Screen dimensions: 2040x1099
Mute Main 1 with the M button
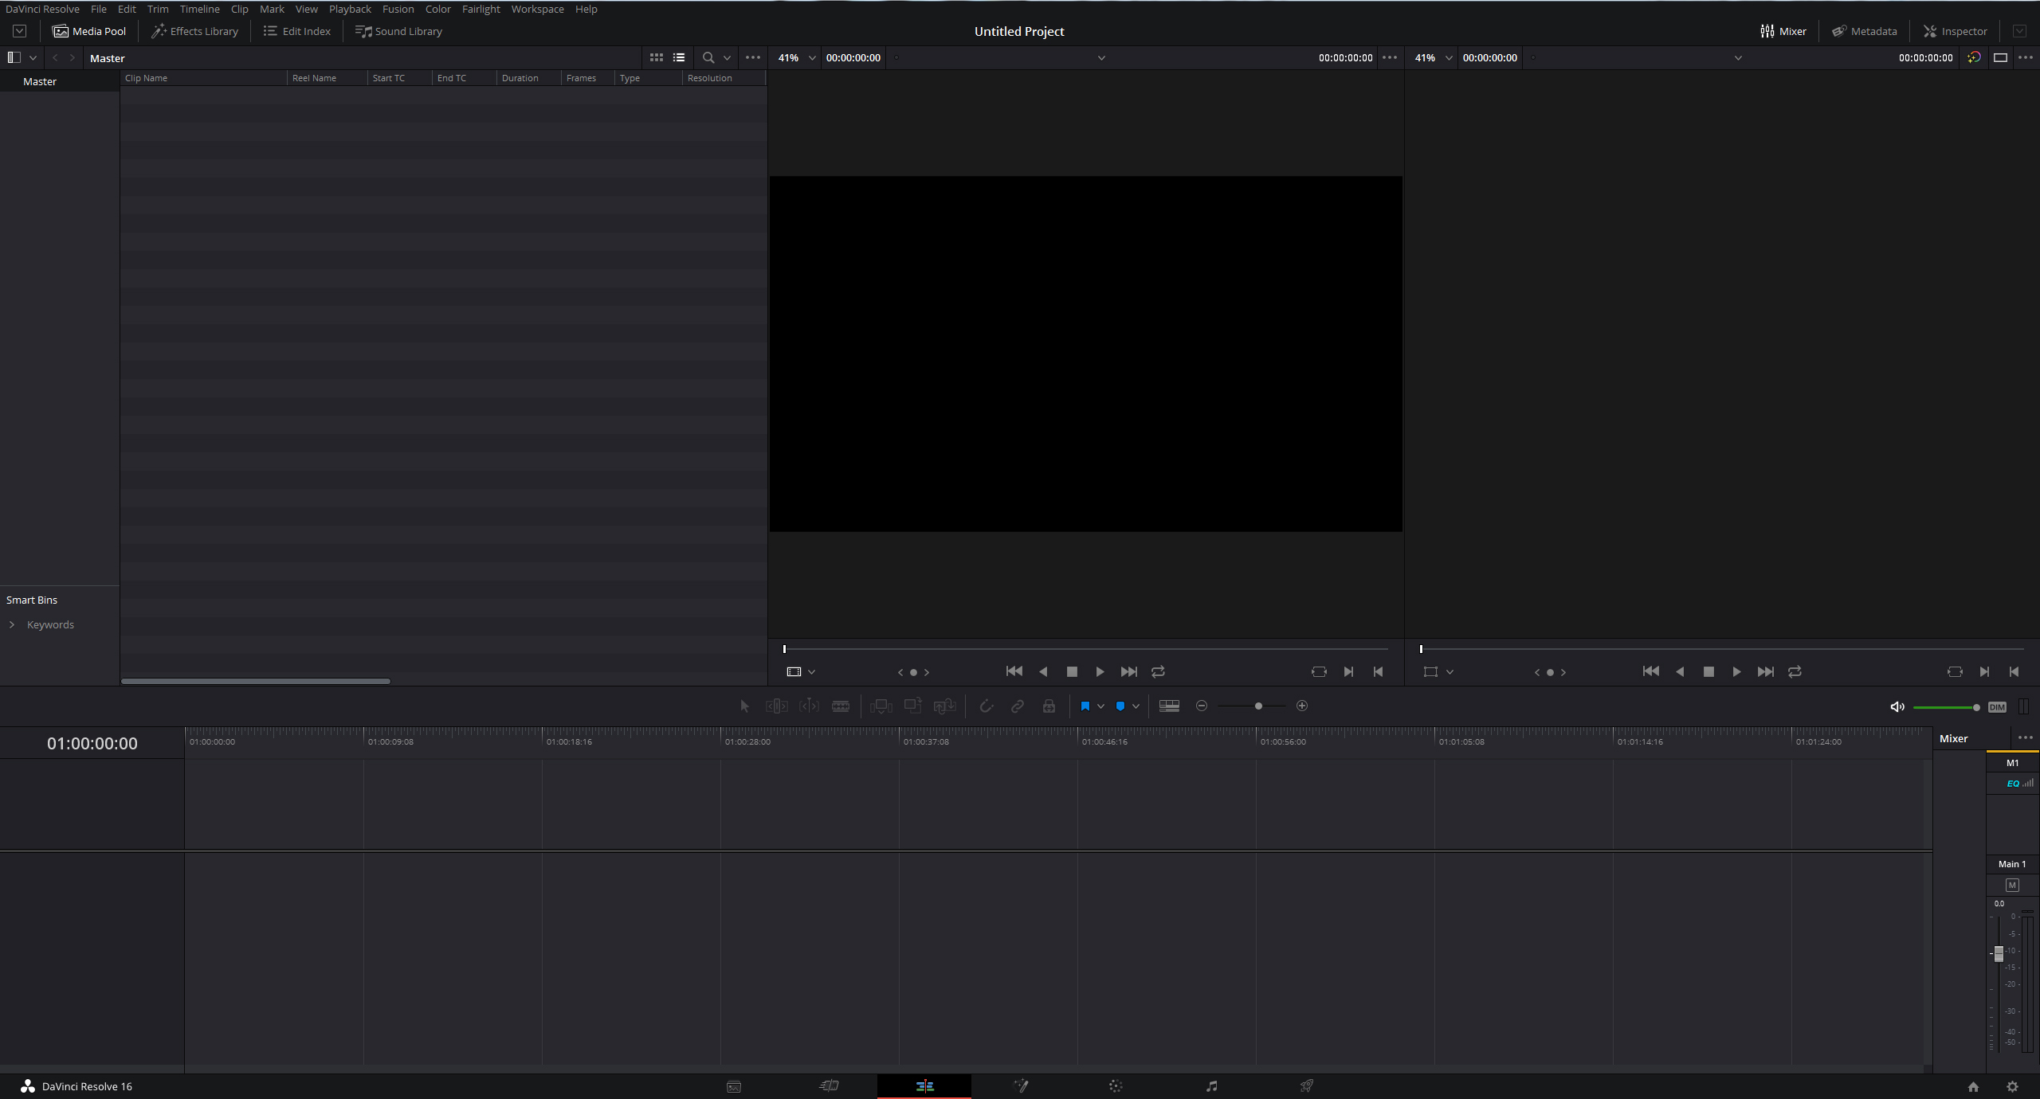(2011, 886)
